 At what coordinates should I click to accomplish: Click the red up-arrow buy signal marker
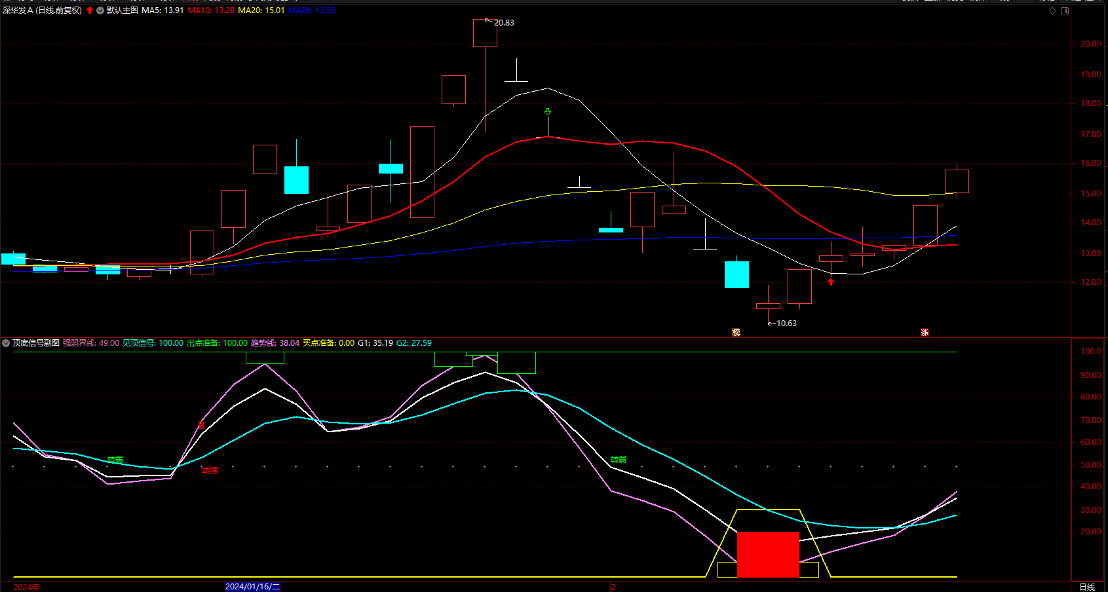tap(831, 282)
